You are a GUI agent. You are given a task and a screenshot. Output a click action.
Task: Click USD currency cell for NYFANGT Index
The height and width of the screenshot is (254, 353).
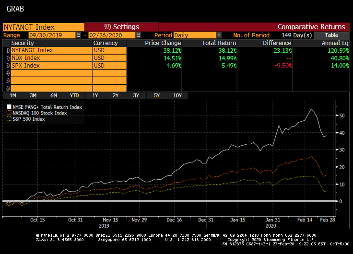(x=109, y=50)
